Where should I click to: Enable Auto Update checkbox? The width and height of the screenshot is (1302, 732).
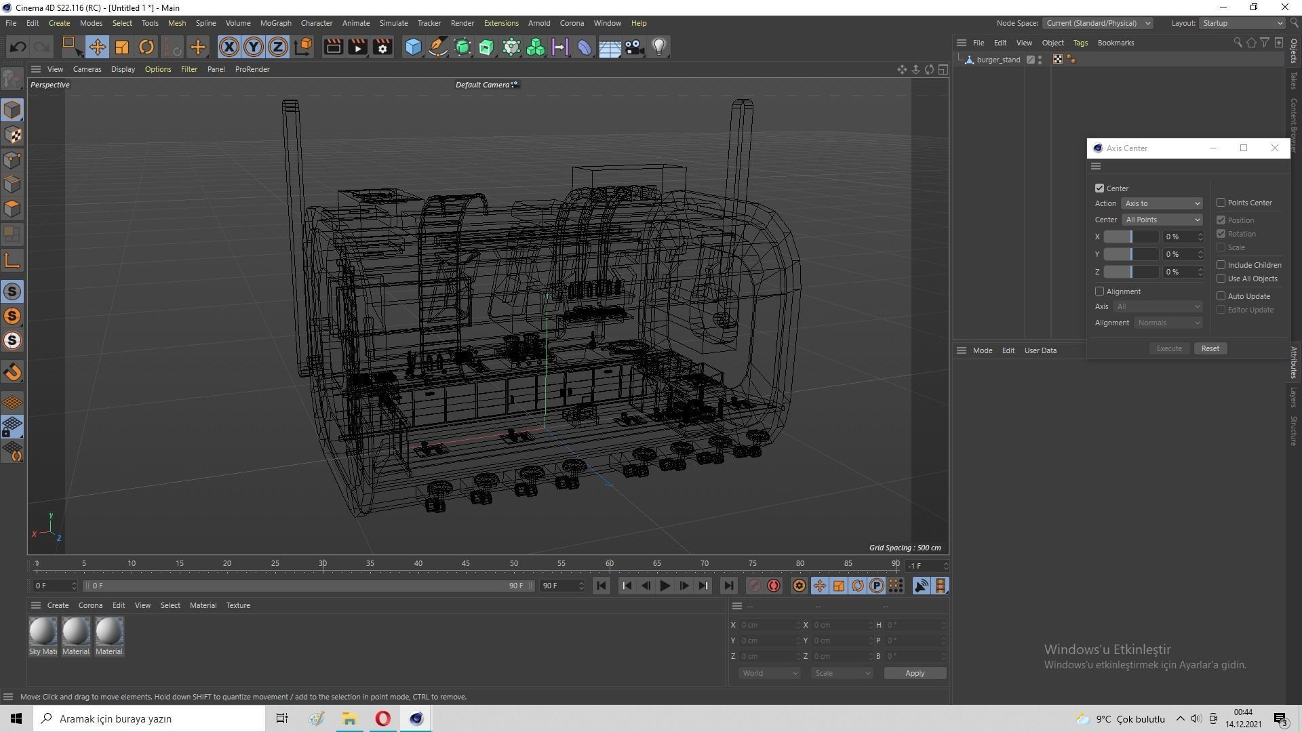[x=1221, y=296]
